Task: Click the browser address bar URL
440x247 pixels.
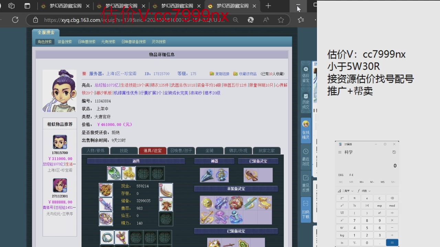Action: click(134, 20)
